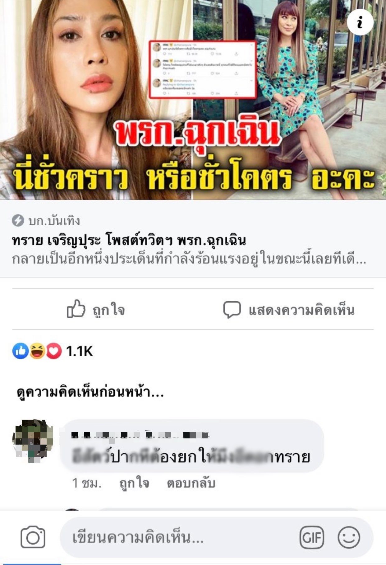Open the GIF picker
The width and height of the screenshot is (386, 565).
click(x=312, y=537)
